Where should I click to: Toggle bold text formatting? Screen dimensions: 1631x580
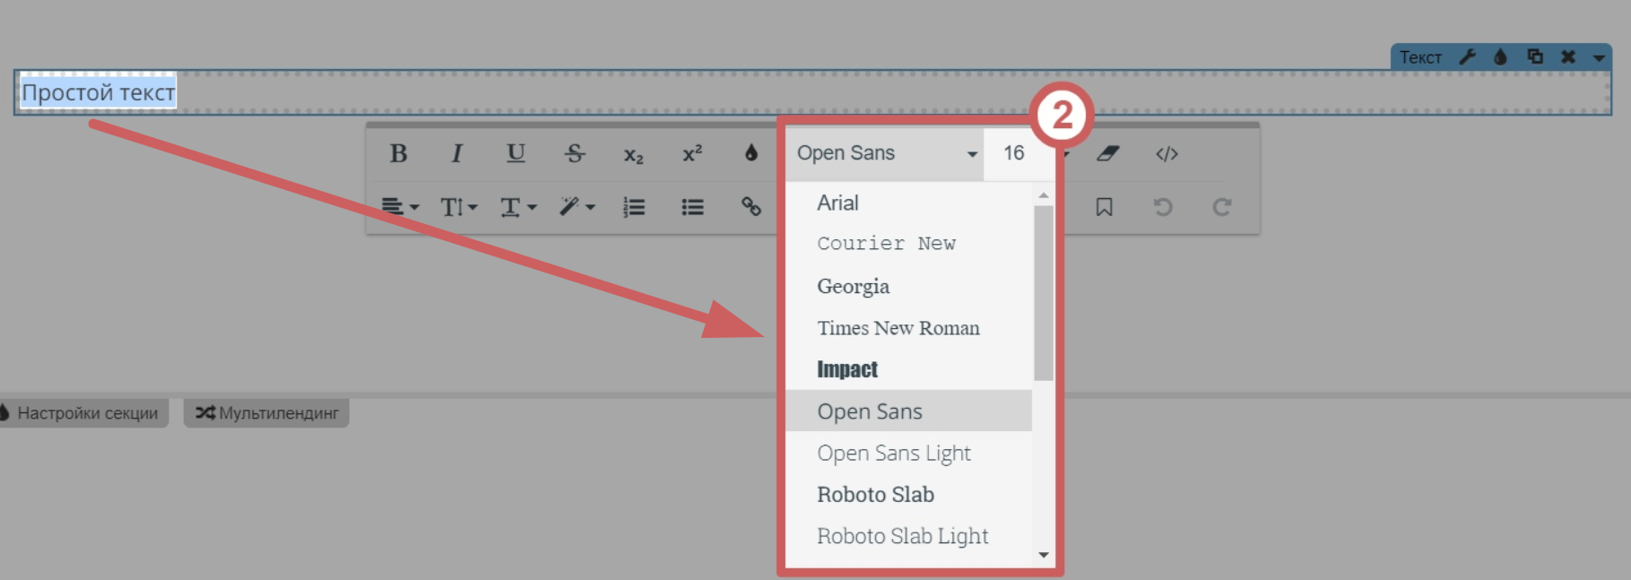[398, 154]
